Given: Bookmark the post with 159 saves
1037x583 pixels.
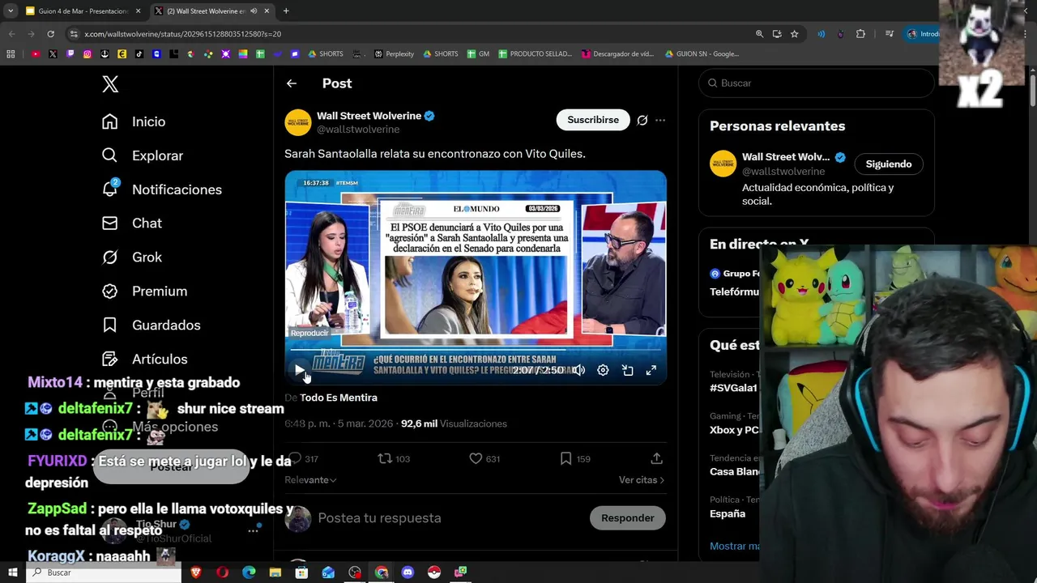Looking at the screenshot, I should pyautogui.click(x=576, y=458).
